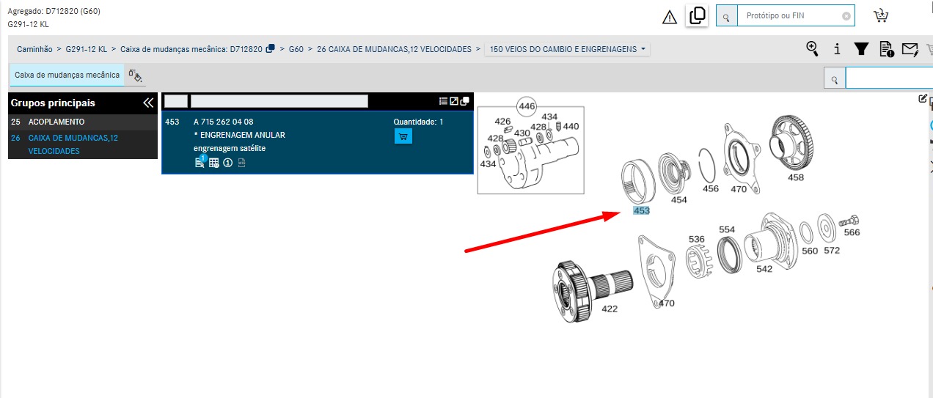The height and width of the screenshot is (398, 933).
Task: Click the edit pencil icon above diagram
Action: click(x=923, y=98)
